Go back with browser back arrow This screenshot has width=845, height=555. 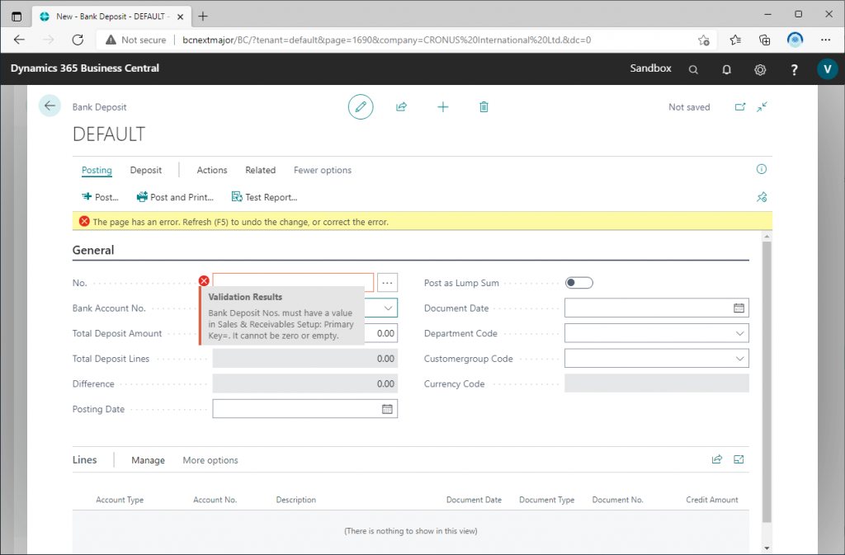(20, 40)
